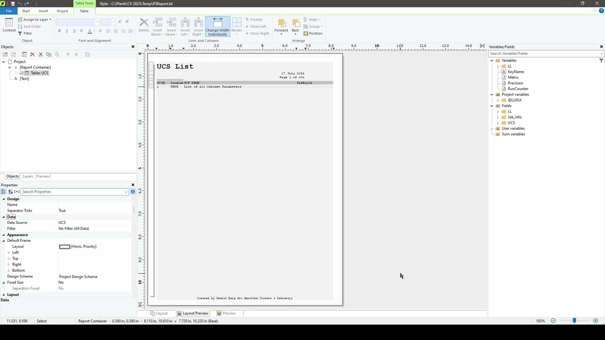Toggle align right button
Image resolution: width=605 pixels, height=340 pixels.
[x=123, y=31]
